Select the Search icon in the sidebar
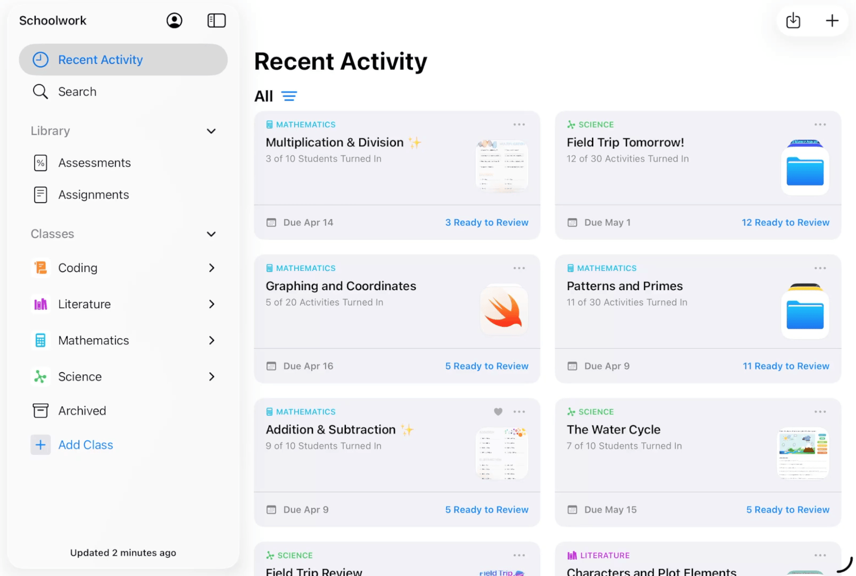Screen dimensions: 856x576 41,91
